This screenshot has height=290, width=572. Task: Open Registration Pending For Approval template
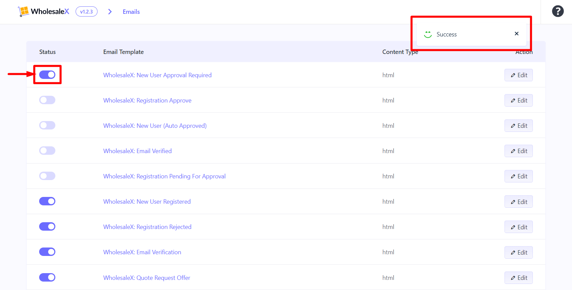[164, 176]
